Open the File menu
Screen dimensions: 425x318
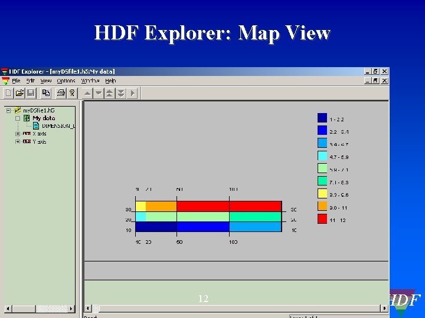click(16, 81)
